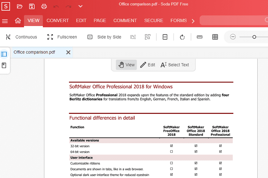
Task: Click the zoom slider handle
Action: click(x=254, y=37)
